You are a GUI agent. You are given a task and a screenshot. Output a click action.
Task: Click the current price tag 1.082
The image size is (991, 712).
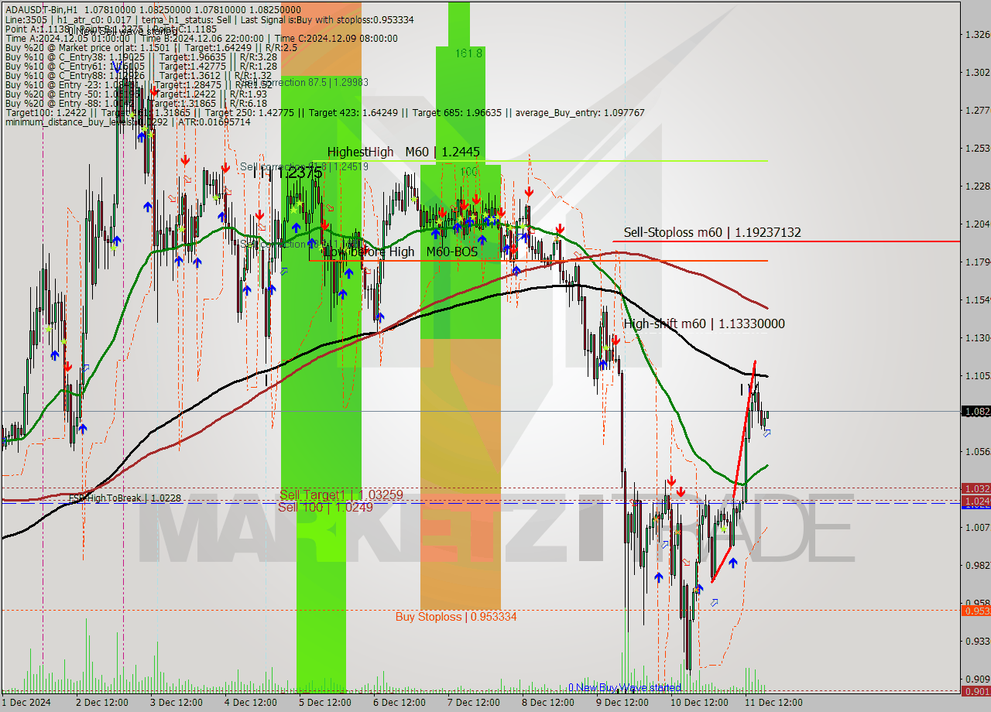coord(976,412)
